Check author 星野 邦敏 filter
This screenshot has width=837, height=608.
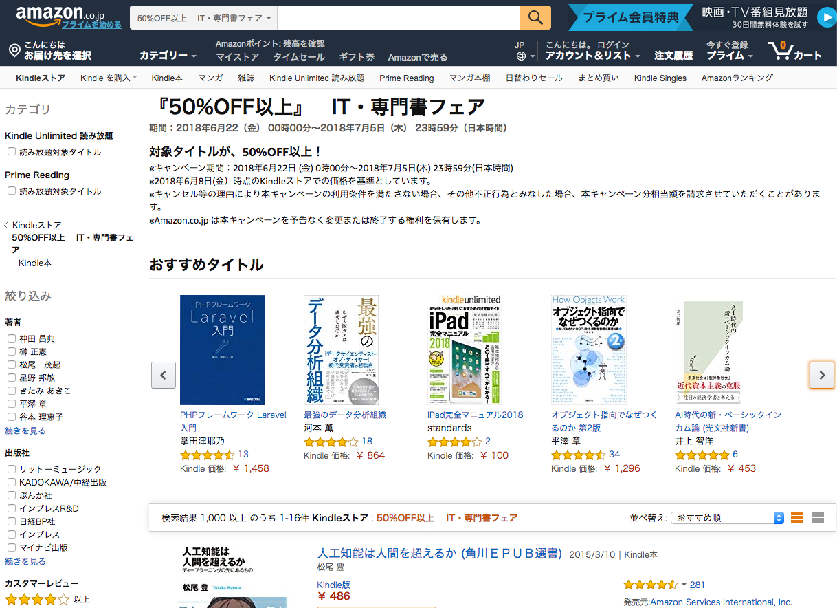point(12,378)
